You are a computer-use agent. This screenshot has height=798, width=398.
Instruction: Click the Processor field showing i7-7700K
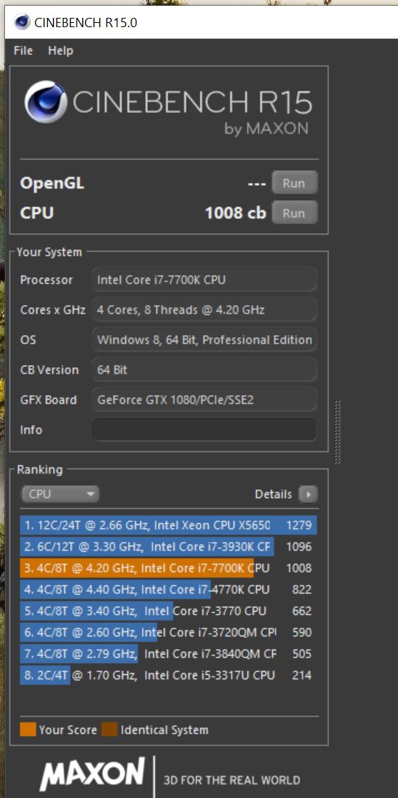204,279
